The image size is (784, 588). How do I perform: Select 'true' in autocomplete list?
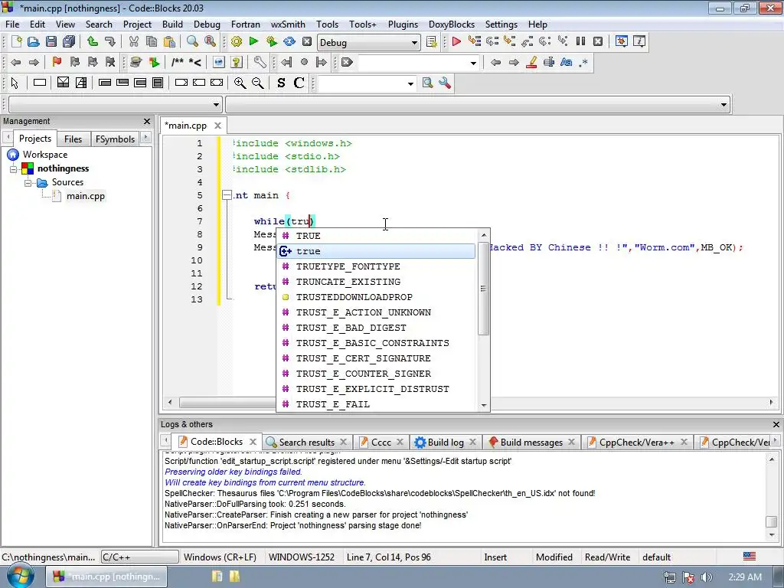(309, 251)
